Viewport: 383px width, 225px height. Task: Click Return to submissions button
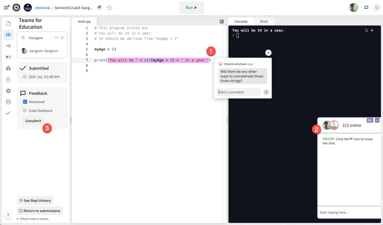pyautogui.click(x=40, y=211)
